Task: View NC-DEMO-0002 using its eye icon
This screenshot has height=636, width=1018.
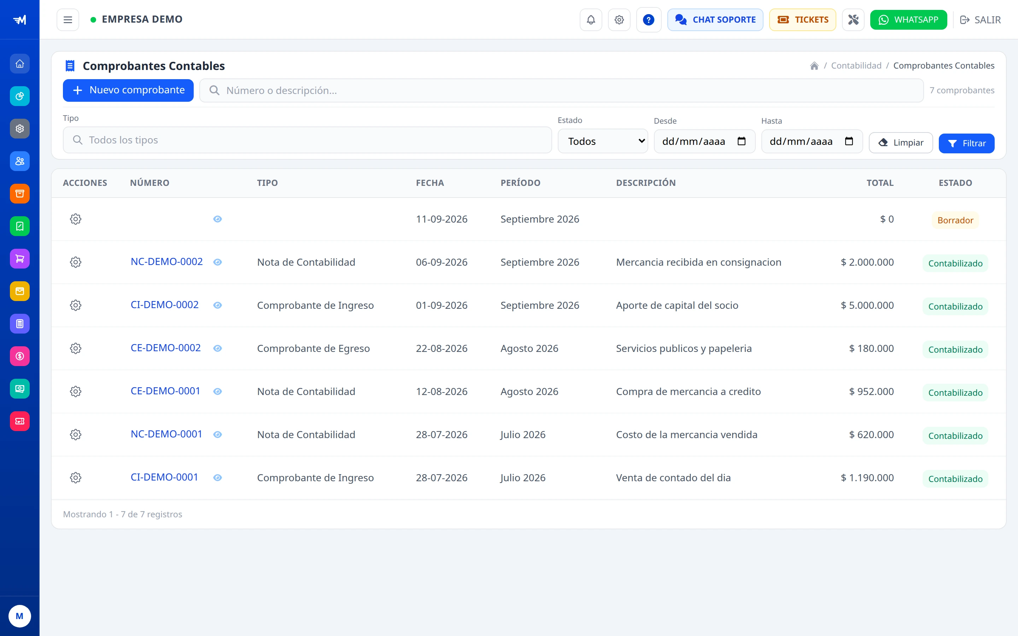Action: (217, 262)
